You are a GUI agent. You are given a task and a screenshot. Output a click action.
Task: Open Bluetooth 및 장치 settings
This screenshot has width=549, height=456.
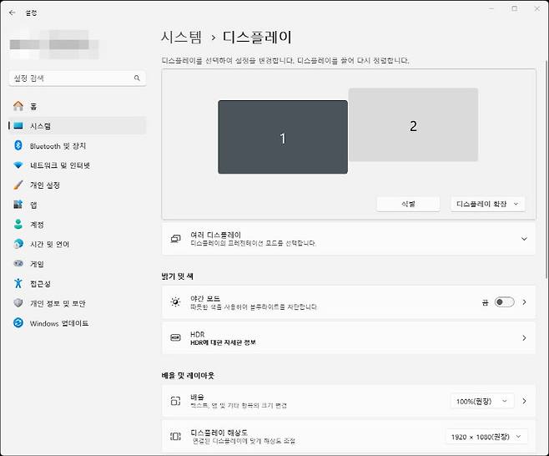[x=77, y=145]
